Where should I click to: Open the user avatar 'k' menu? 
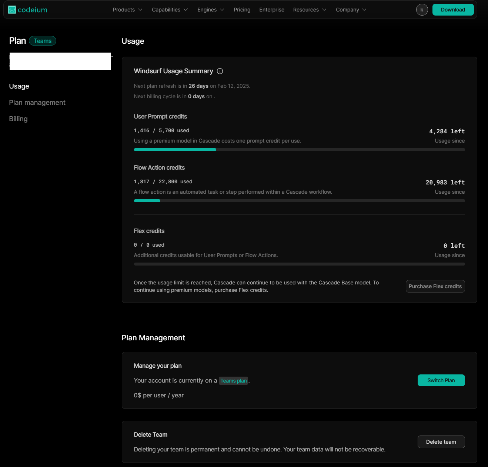(422, 10)
